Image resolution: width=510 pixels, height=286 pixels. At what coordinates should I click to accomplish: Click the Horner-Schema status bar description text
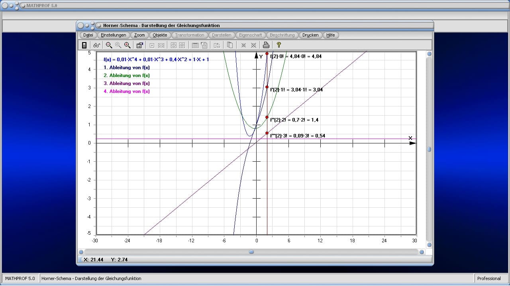point(91,278)
